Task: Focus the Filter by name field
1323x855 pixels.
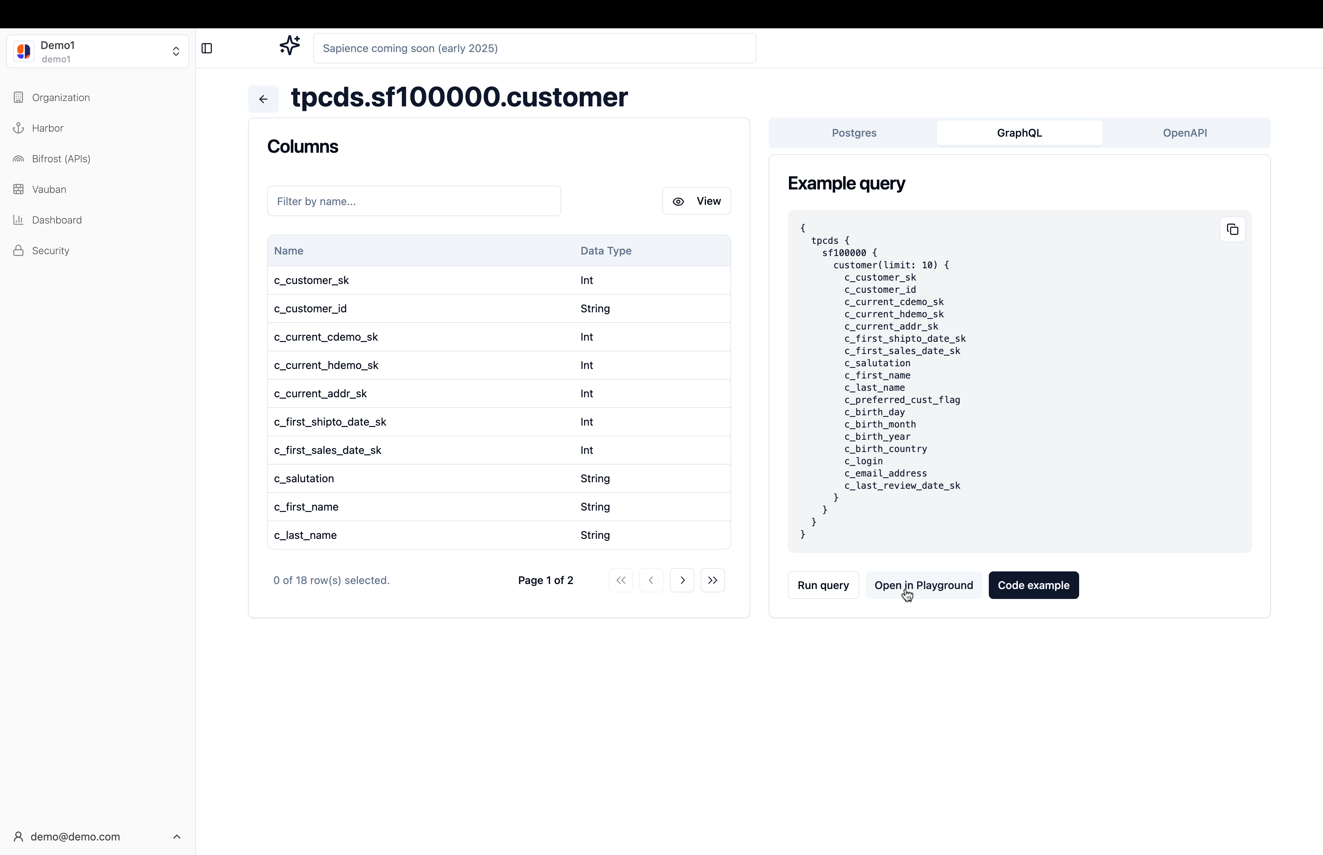Action: point(413,201)
